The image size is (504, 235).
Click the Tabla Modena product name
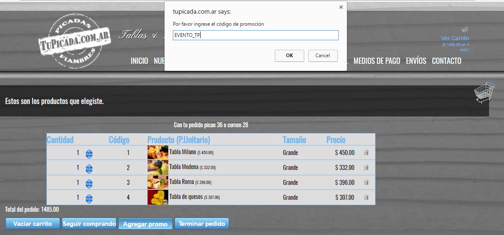(x=184, y=167)
